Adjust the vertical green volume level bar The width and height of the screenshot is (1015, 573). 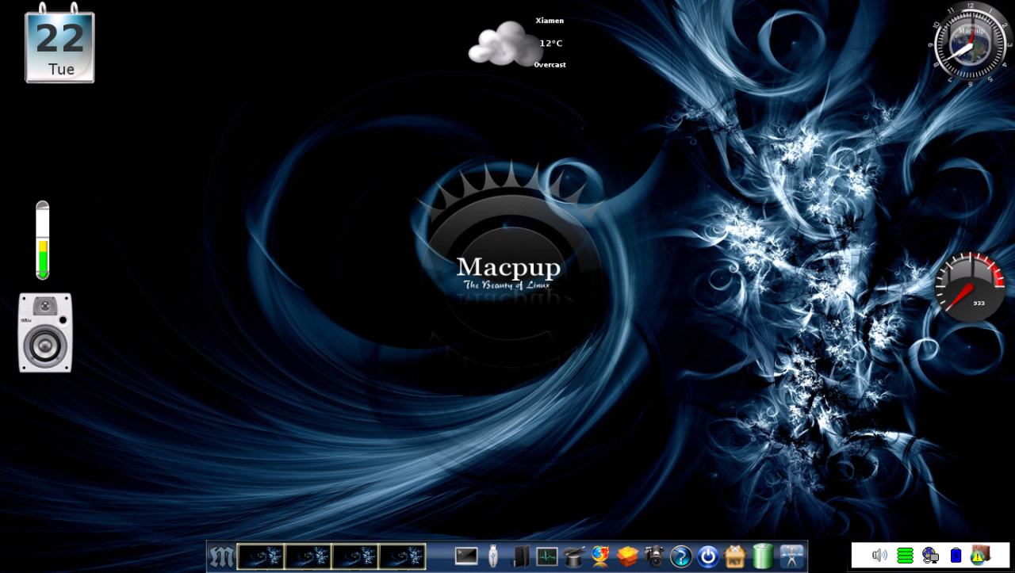tap(43, 240)
